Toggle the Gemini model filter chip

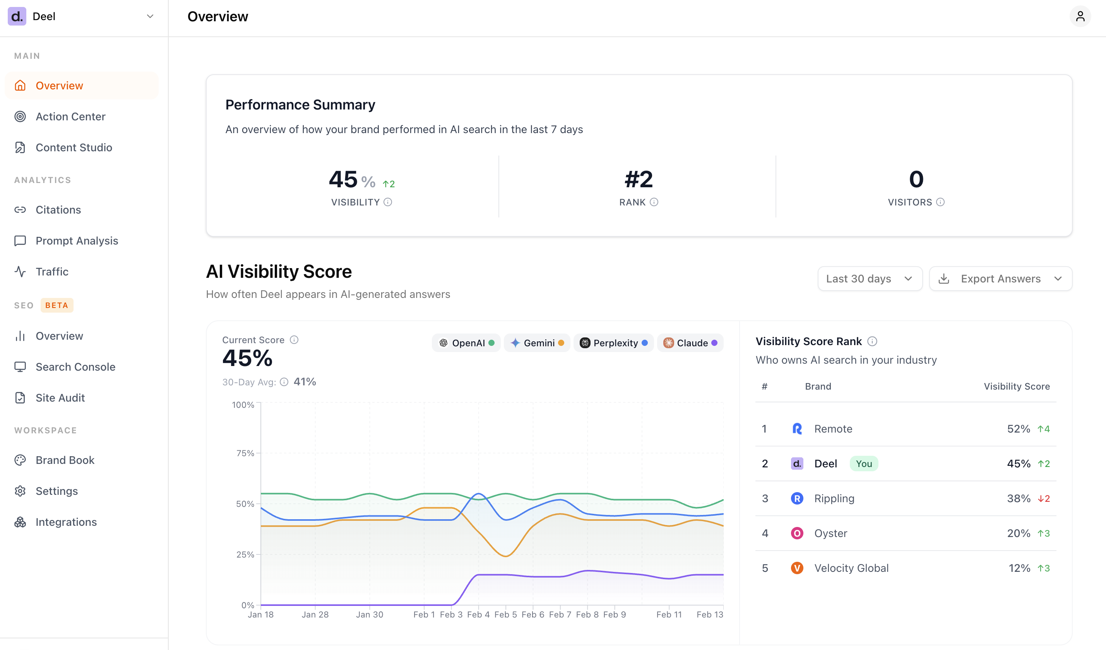point(537,343)
